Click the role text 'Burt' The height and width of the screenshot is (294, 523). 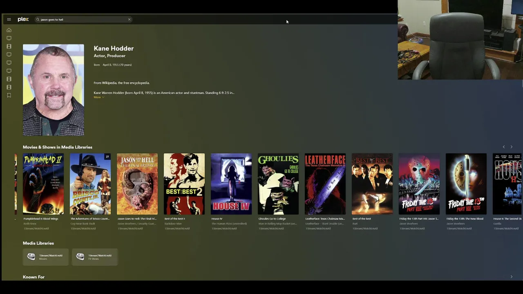(355, 224)
